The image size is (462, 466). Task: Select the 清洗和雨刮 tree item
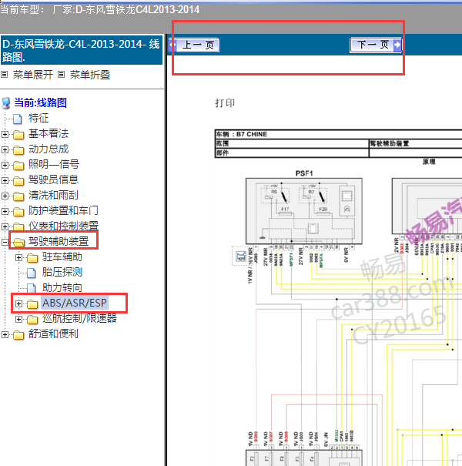pyautogui.click(x=53, y=195)
